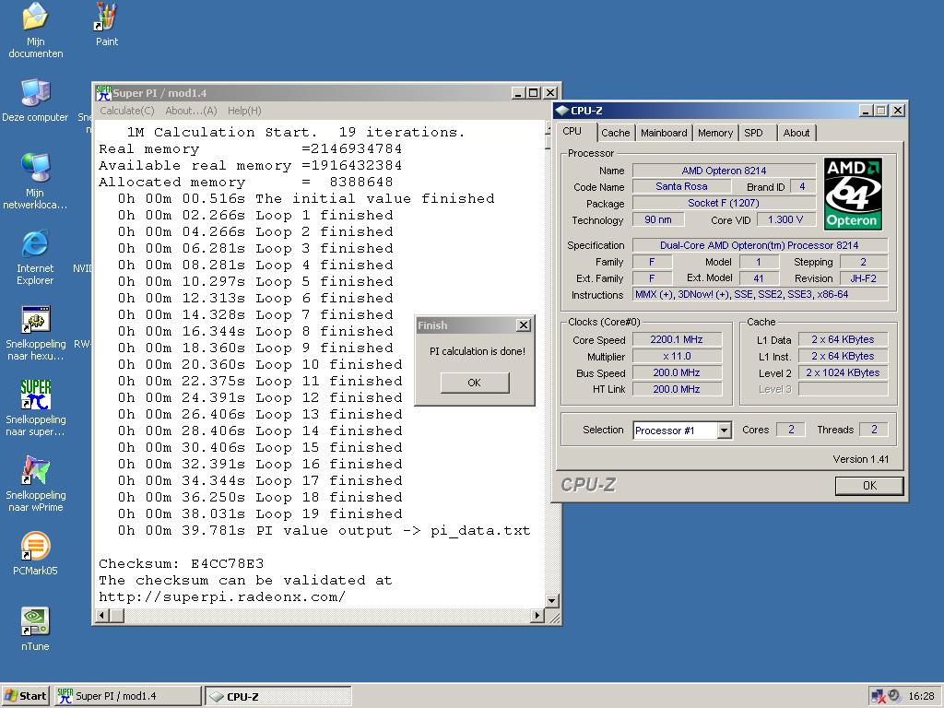Select Super PI / mod1.4 taskbar button
The height and width of the screenshot is (708, 944).
(127, 696)
